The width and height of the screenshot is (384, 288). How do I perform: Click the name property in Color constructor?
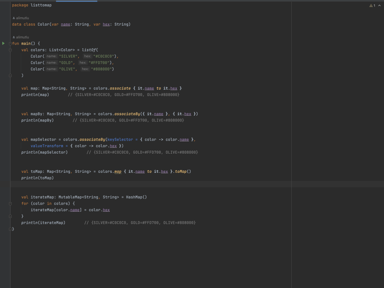pos(65,24)
